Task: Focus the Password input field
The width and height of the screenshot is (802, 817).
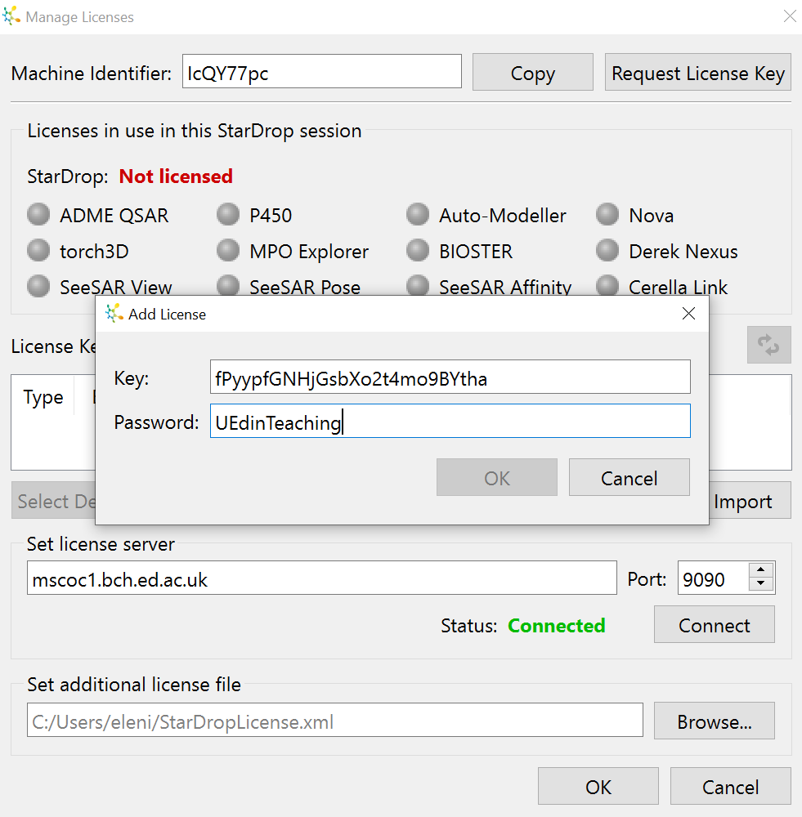Action: tap(450, 421)
